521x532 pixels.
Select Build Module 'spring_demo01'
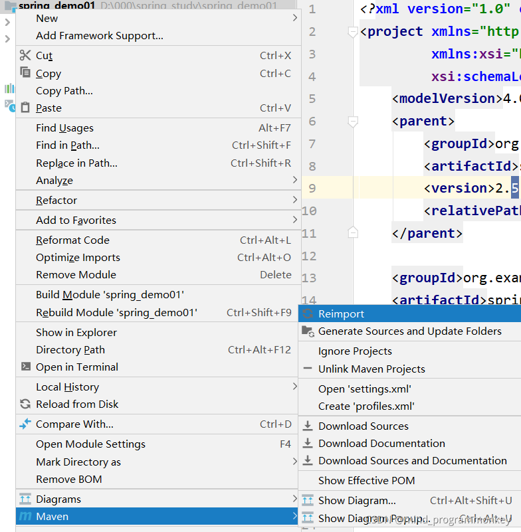tap(158, 294)
